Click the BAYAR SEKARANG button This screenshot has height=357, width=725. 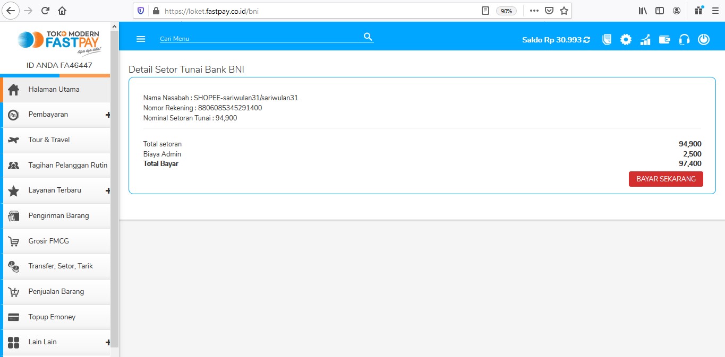click(666, 179)
